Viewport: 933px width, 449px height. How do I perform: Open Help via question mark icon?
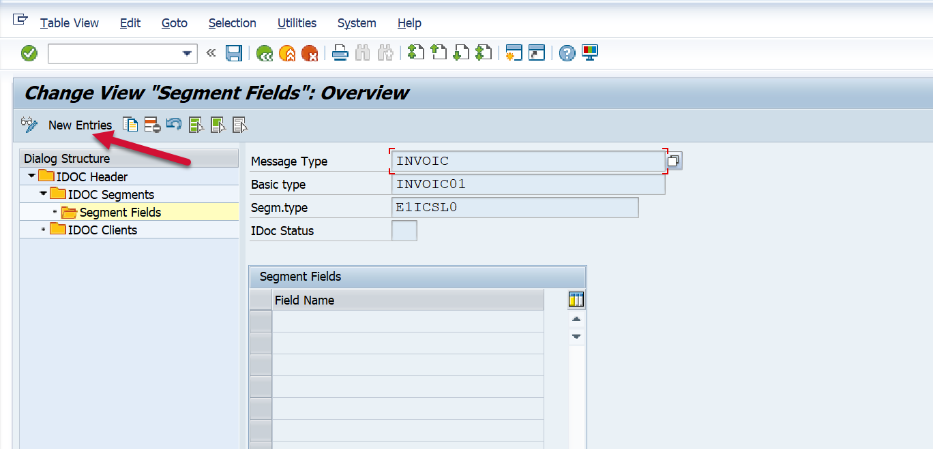point(567,53)
